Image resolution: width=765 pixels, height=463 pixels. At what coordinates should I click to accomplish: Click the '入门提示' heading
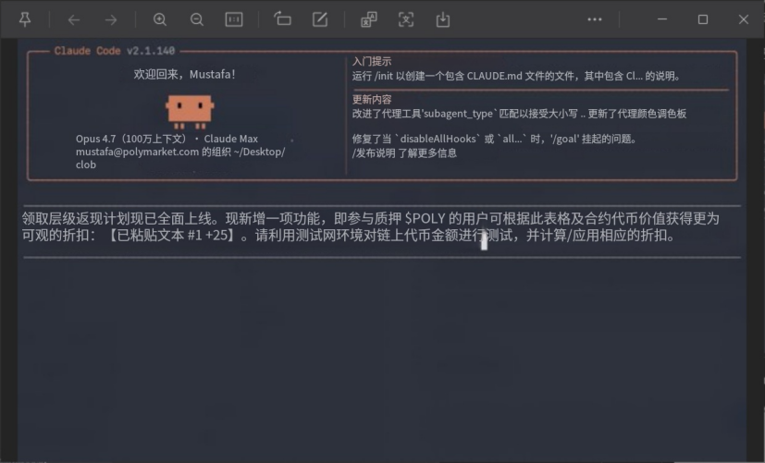tap(372, 61)
